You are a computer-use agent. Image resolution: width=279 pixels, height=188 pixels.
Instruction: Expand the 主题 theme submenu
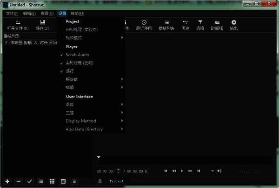click(x=92, y=113)
